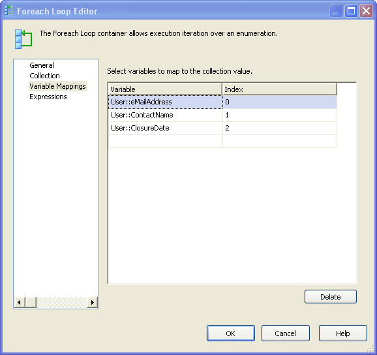This screenshot has height=355, width=377.
Task: Click index cell with value 2
Action: coord(280,128)
